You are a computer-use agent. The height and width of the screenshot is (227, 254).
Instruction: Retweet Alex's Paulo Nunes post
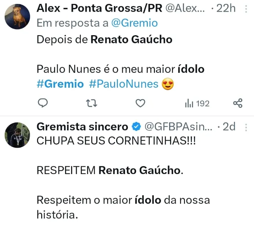[x=92, y=103]
